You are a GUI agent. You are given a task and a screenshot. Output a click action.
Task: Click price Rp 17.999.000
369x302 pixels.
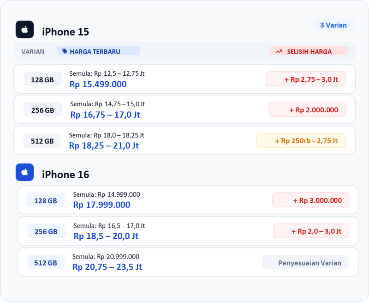coord(101,205)
